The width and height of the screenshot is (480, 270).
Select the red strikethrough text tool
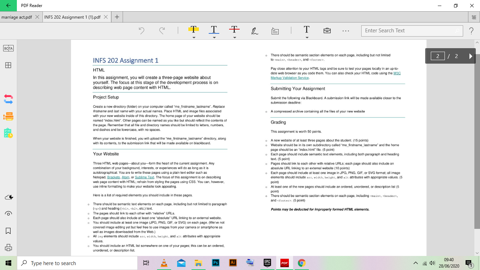click(x=234, y=29)
